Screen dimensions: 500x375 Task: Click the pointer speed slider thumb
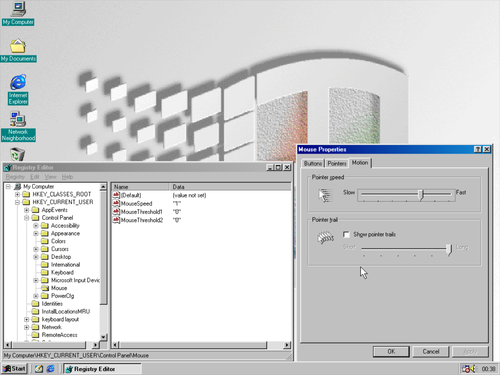pyautogui.click(x=421, y=195)
